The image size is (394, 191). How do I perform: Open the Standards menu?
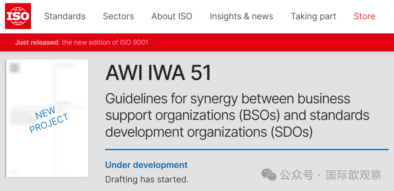[65, 16]
